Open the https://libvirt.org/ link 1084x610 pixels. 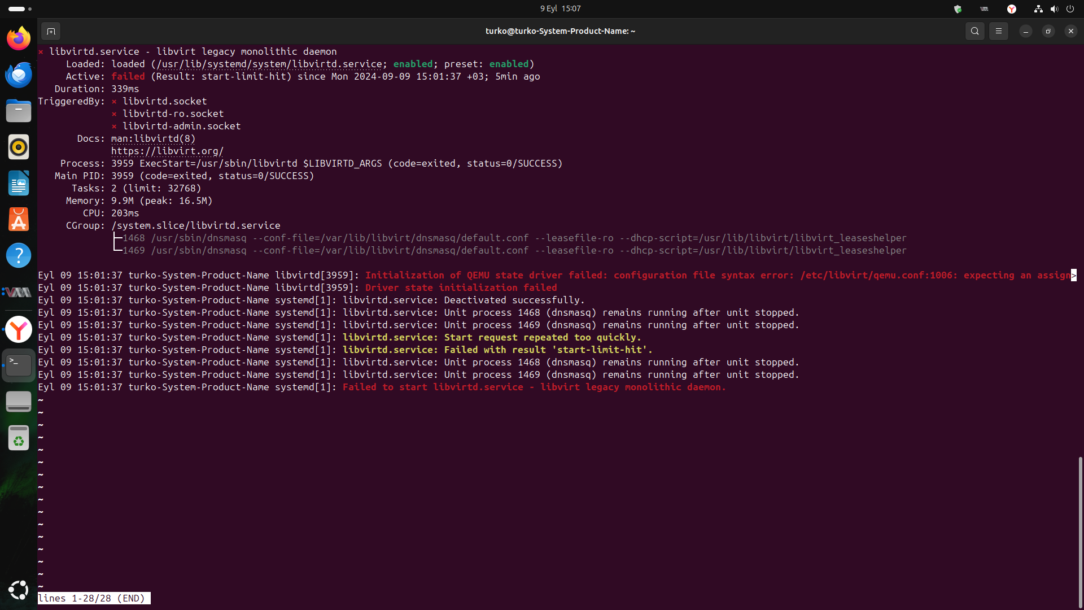pos(167,151)
